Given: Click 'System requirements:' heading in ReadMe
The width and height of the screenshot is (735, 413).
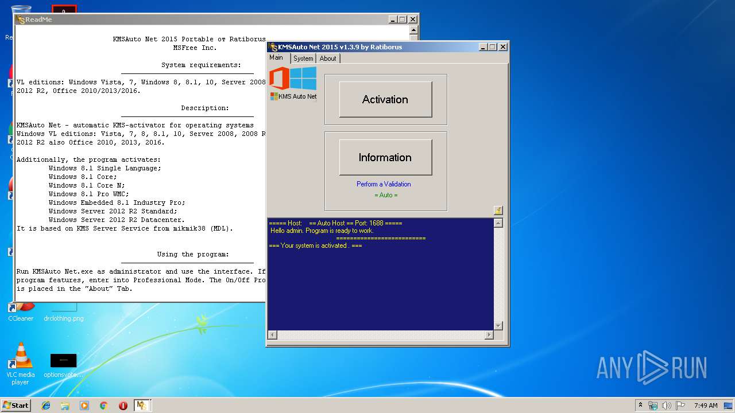Looking at the screenshot, I should click(x=201, y=65).
